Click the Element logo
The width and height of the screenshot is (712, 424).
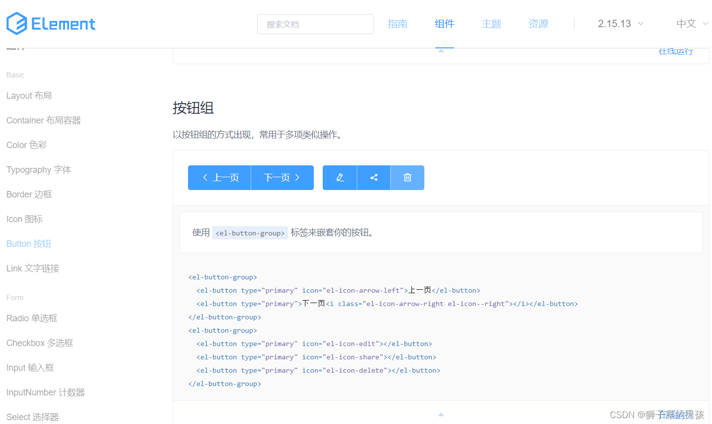click(x=51, y=24)
